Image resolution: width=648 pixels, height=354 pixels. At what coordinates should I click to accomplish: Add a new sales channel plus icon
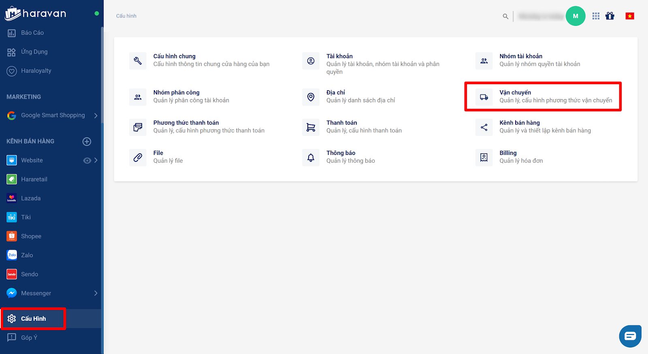pyautogui.click(x=87, y=142)
